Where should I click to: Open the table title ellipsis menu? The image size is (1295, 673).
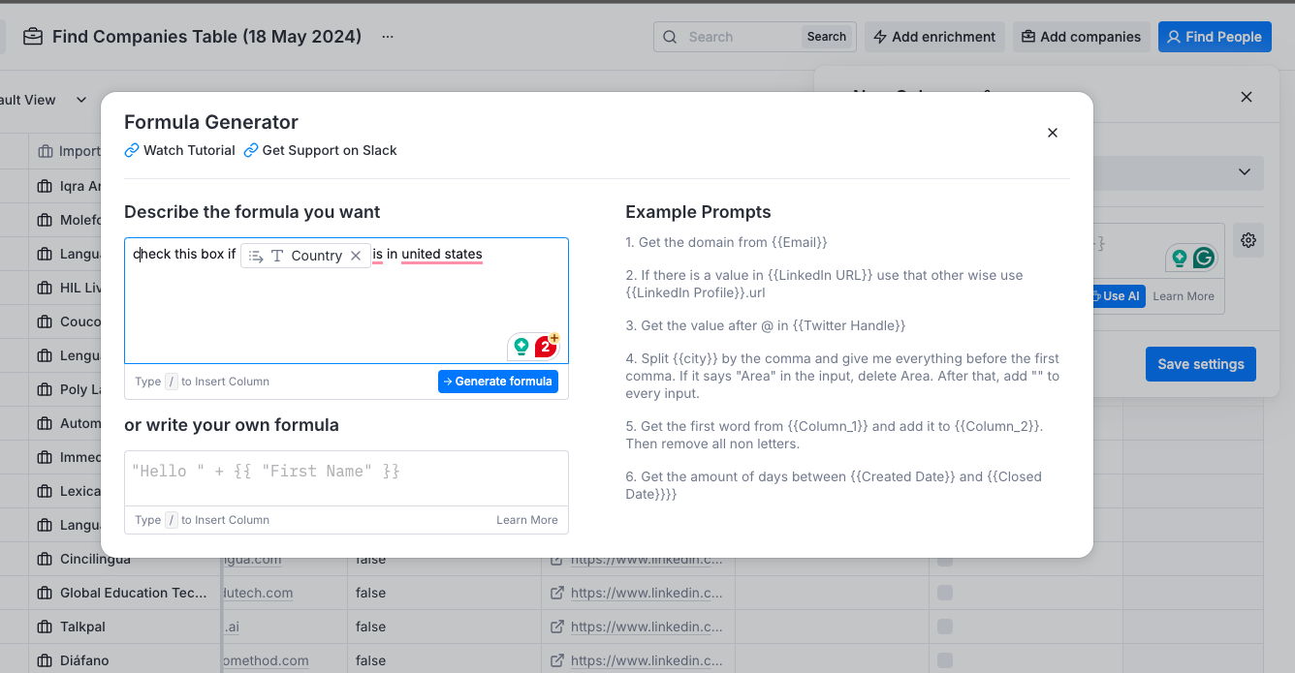click(388, 37)
